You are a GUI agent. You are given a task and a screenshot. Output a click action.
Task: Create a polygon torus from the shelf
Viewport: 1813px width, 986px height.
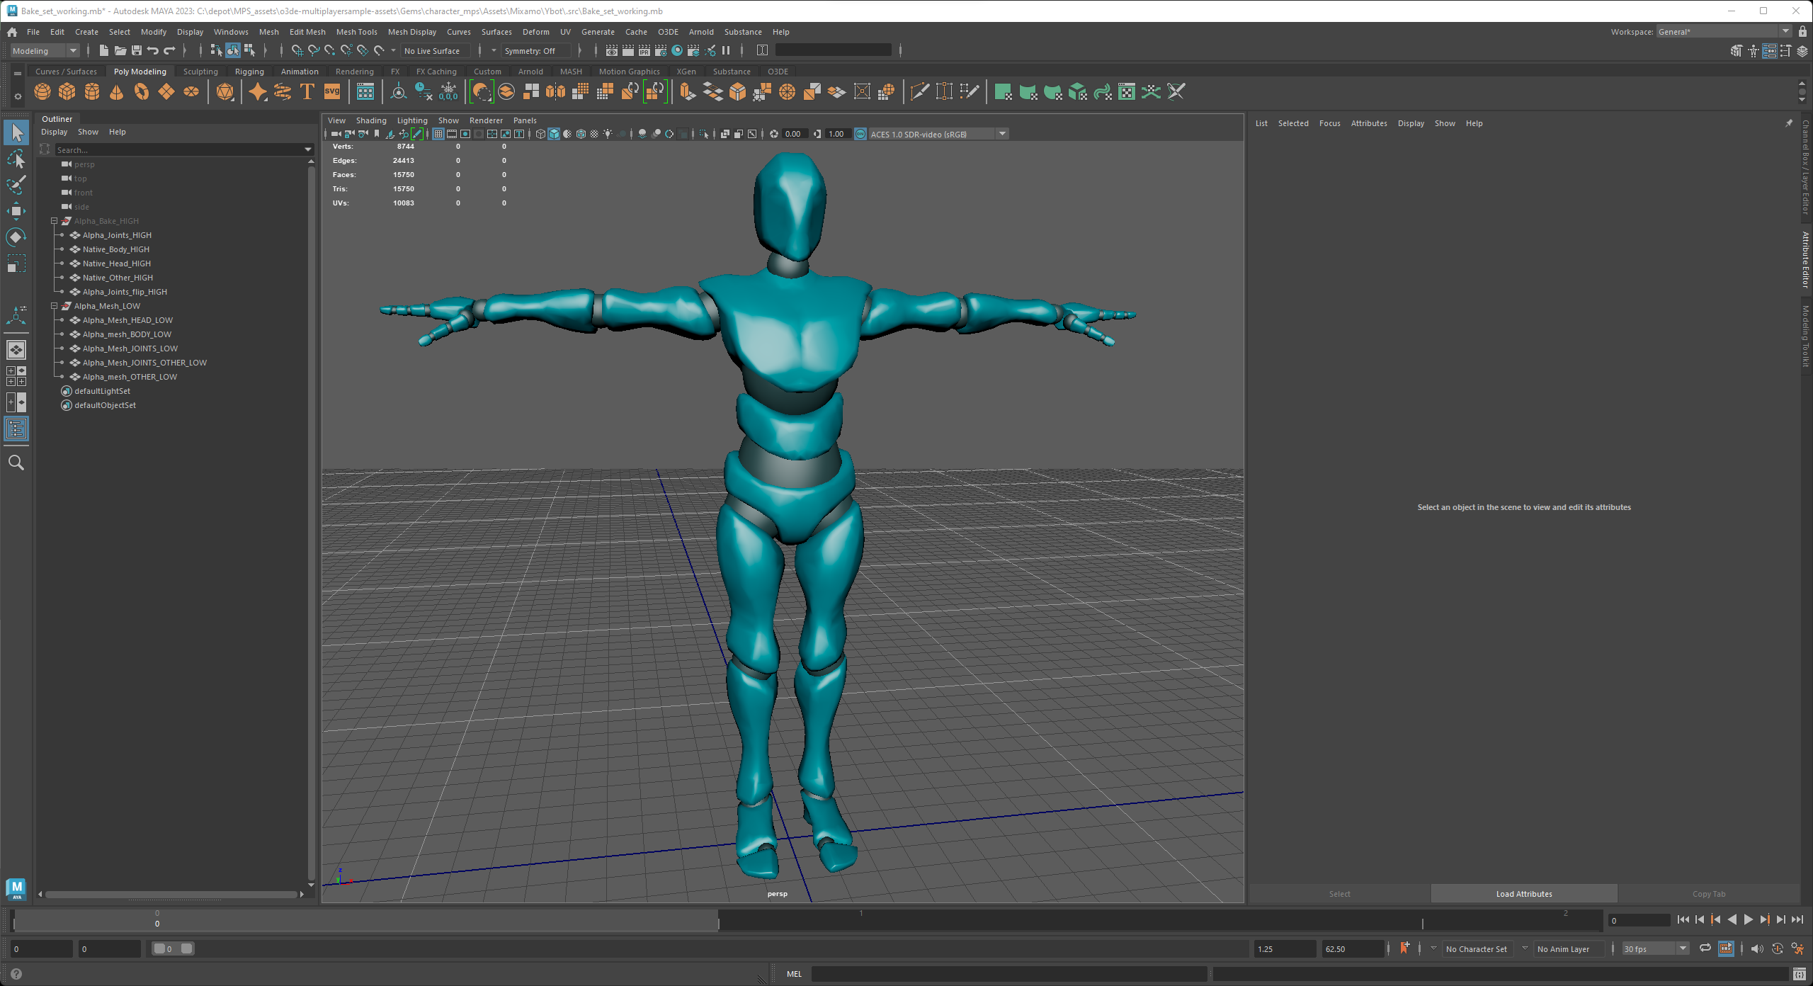[x=142, y=92]
